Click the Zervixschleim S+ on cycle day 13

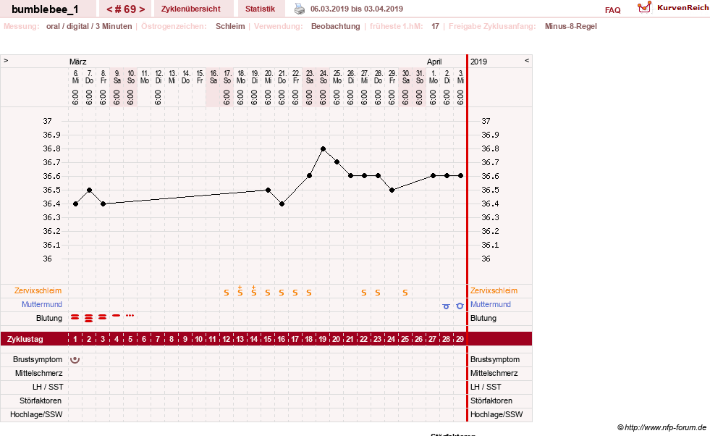(240, 291)
